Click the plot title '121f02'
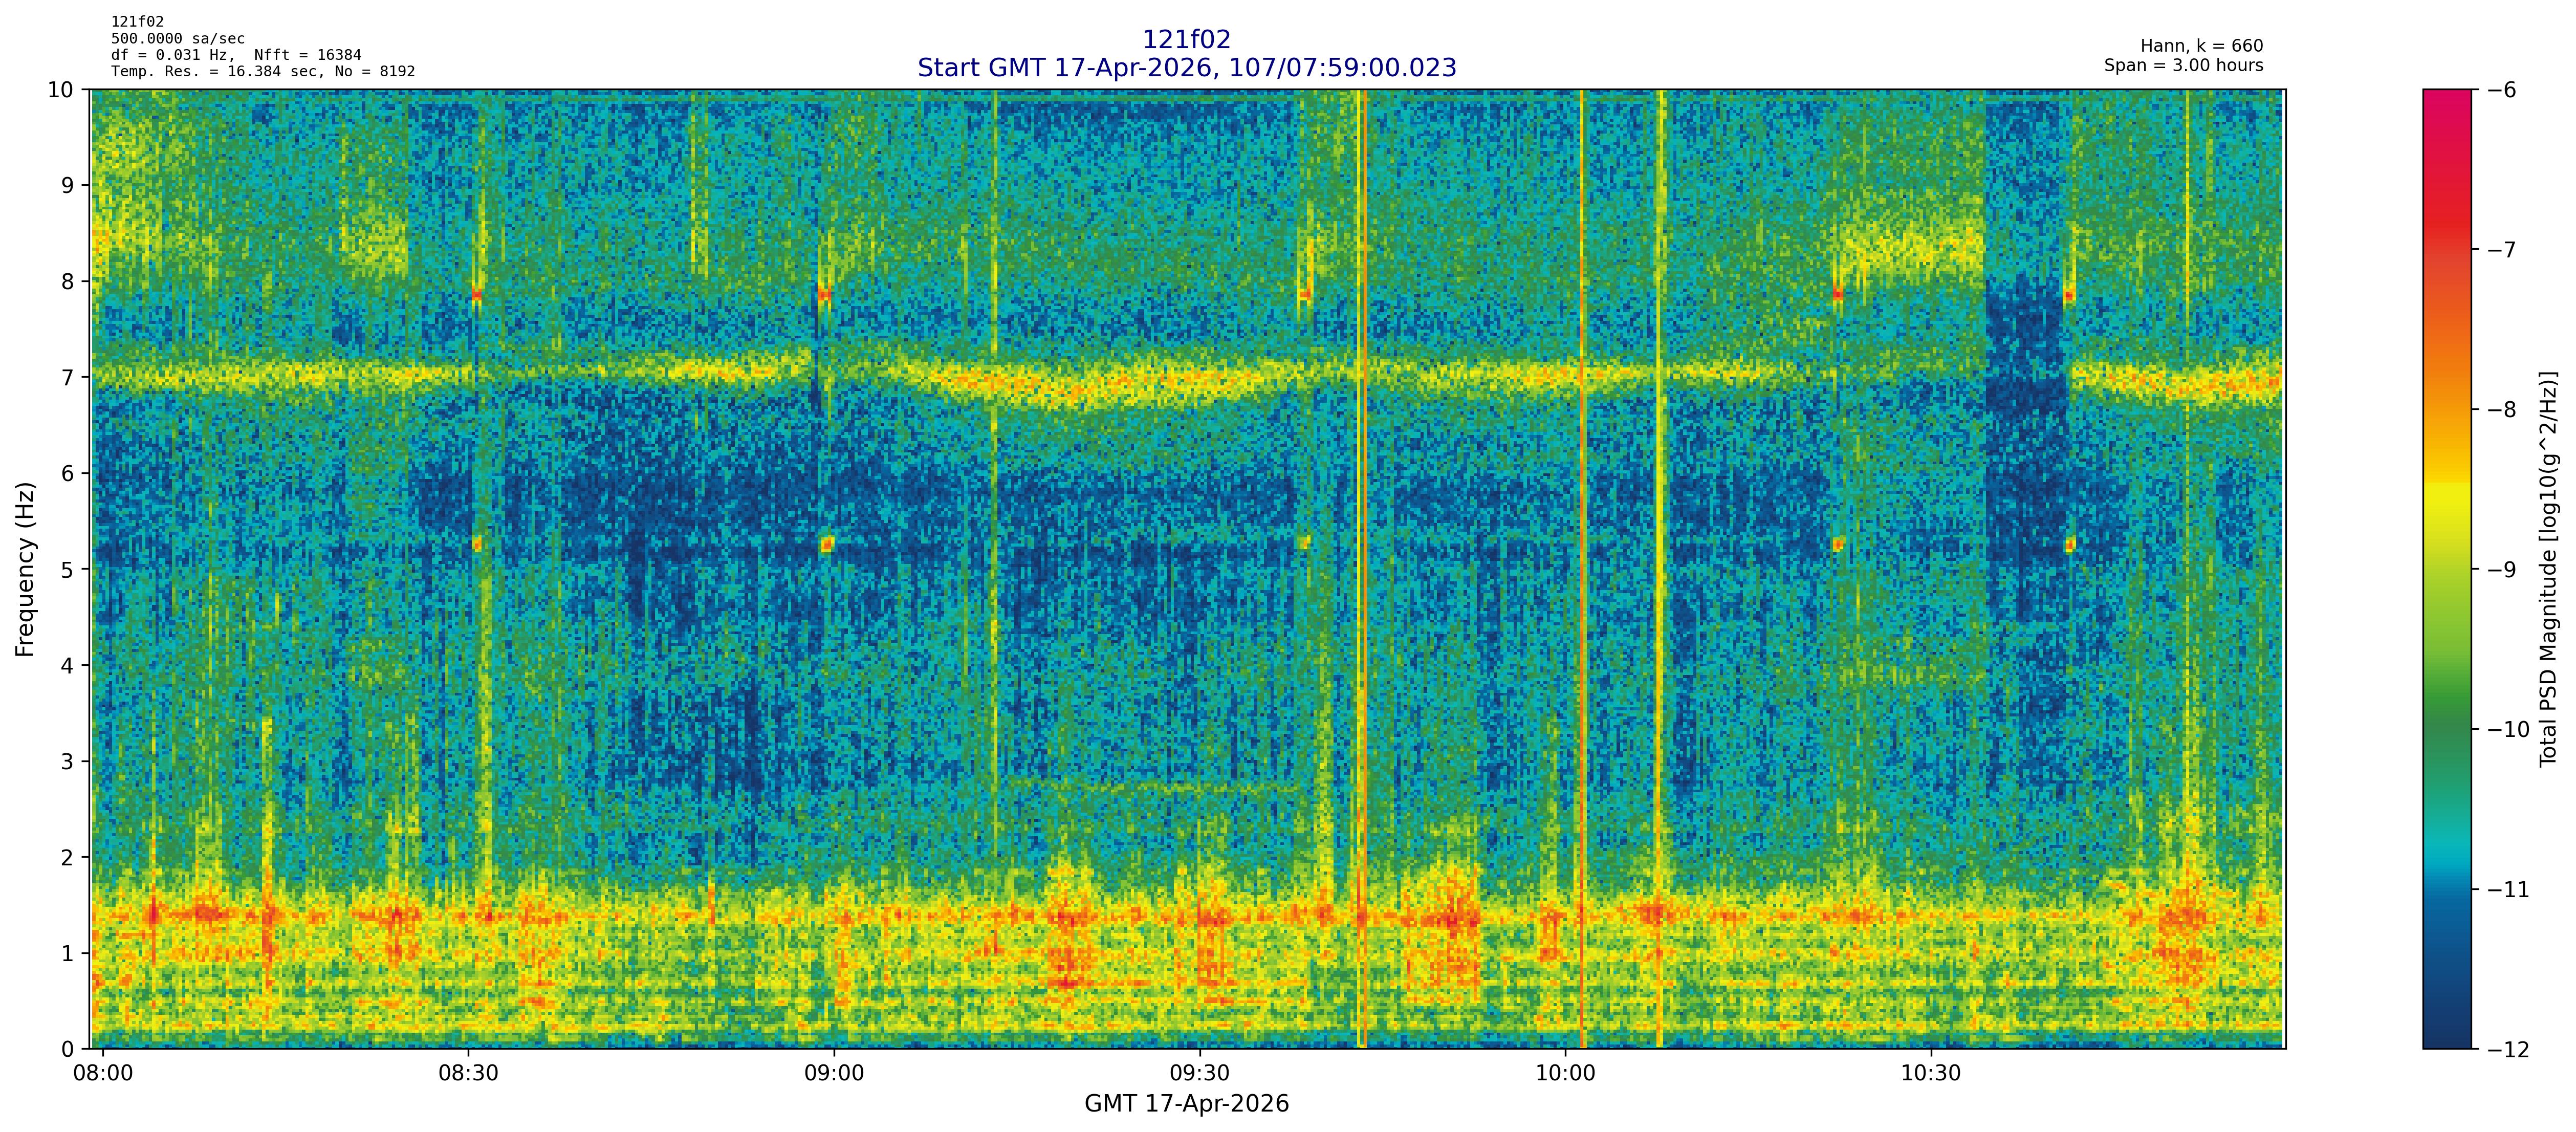The width and height of the screenshot is (2576, 1132). click(x=1186, y=40)
